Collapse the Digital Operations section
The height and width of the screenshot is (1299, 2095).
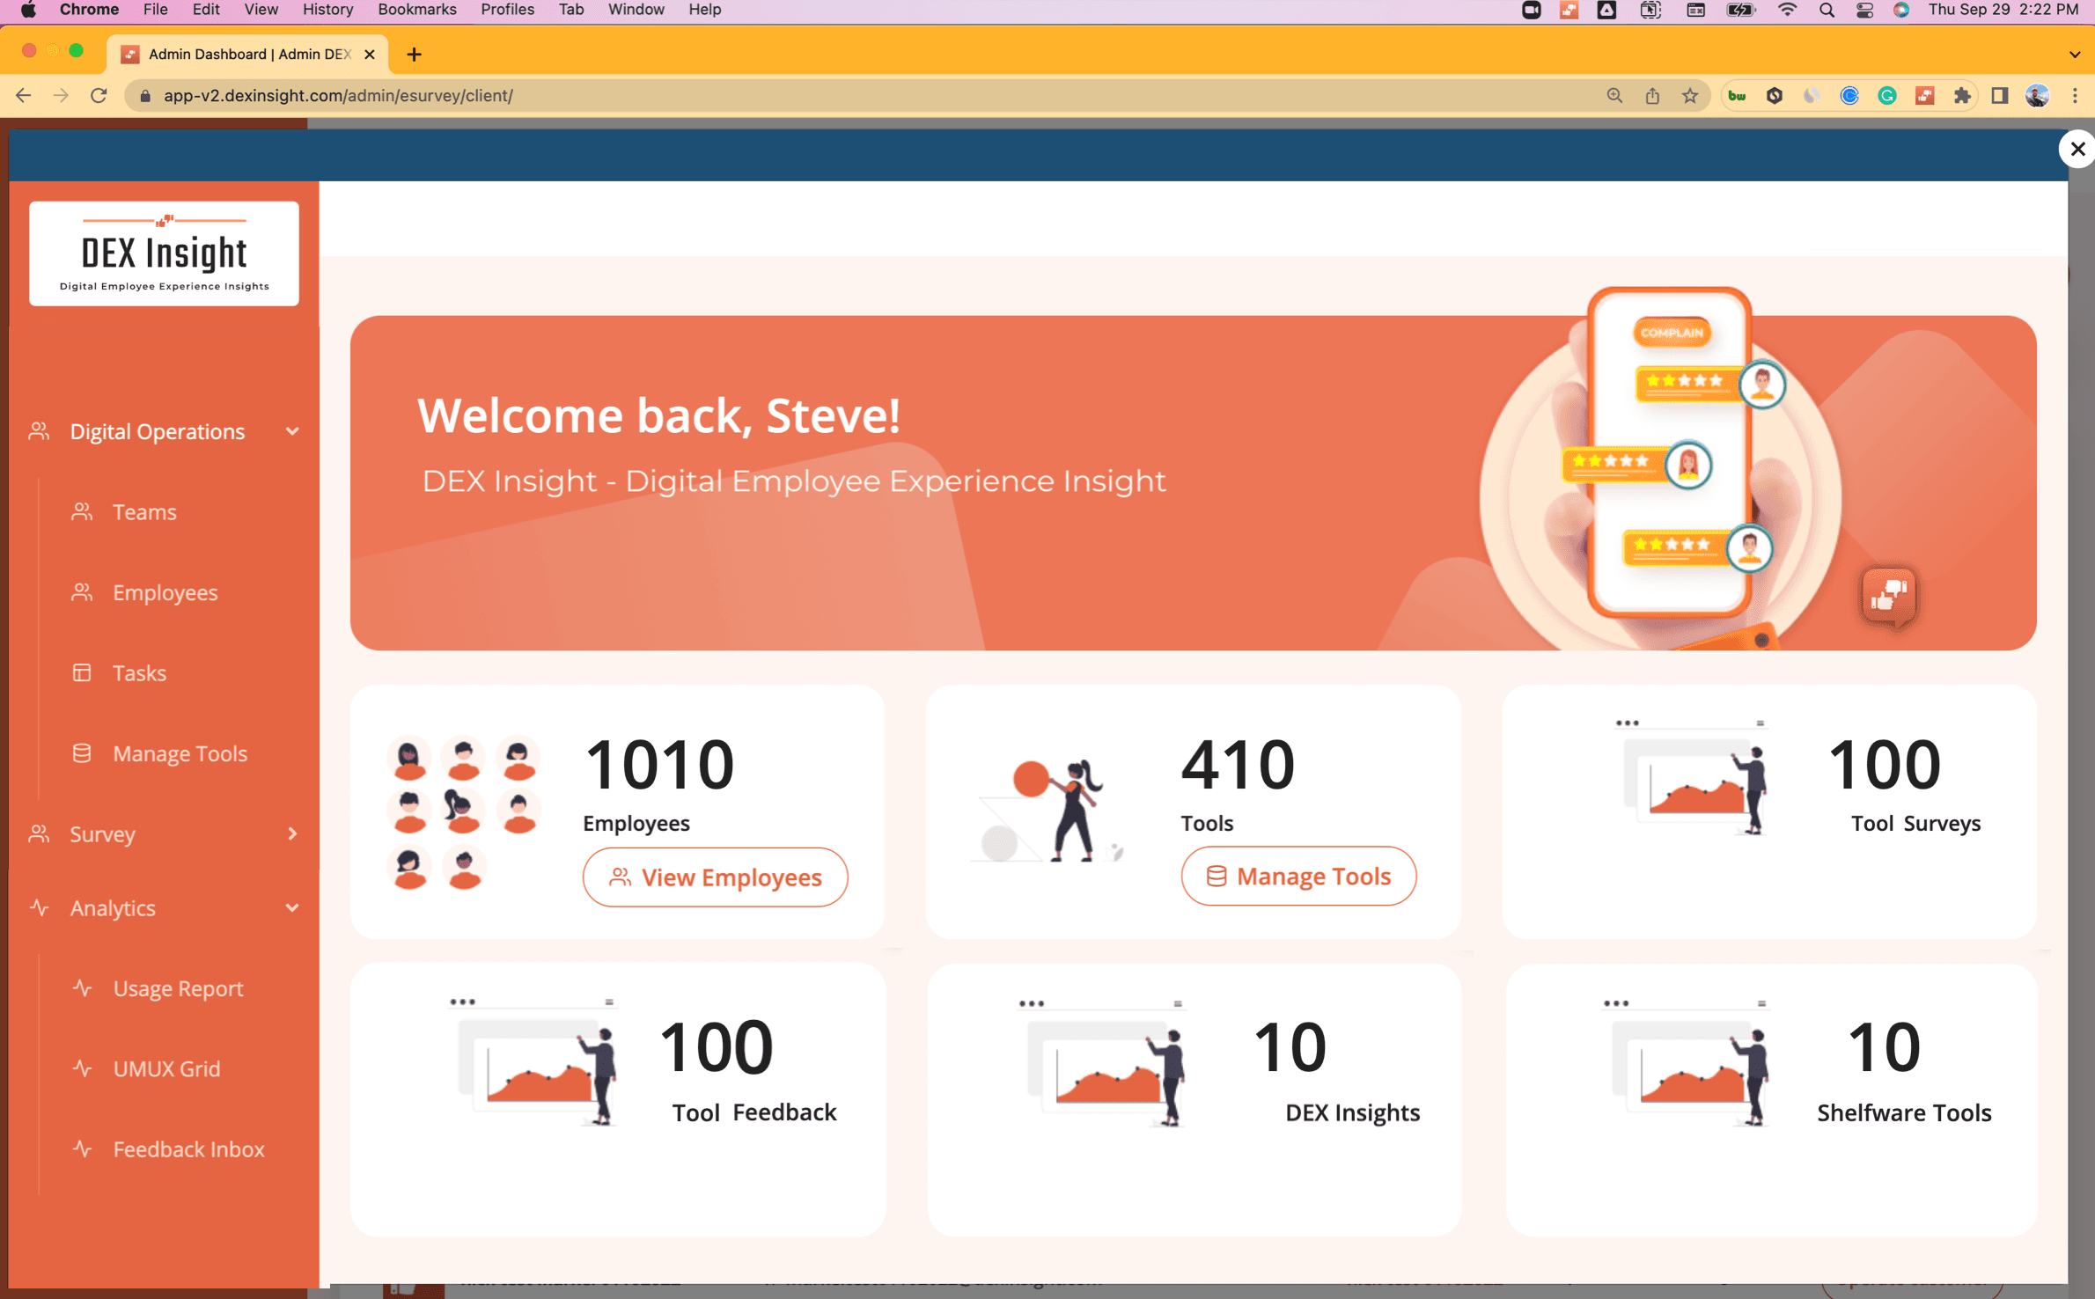(x=292, y=431)
